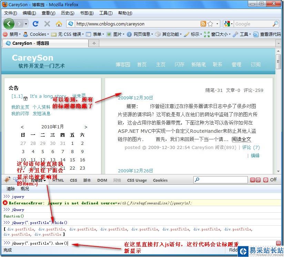
Task: Switch to the Firebug HTML tab
Action: (x=58, y=180)
